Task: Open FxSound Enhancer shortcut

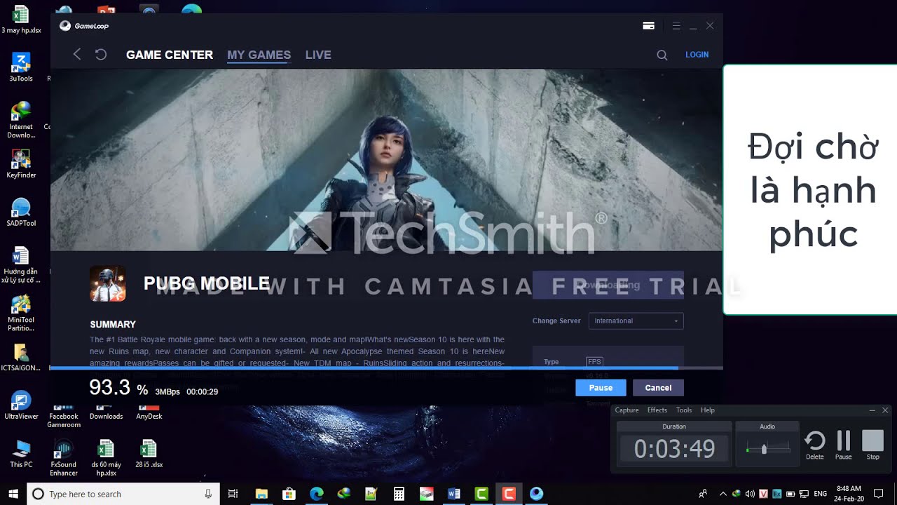Action: pos(64,458)
